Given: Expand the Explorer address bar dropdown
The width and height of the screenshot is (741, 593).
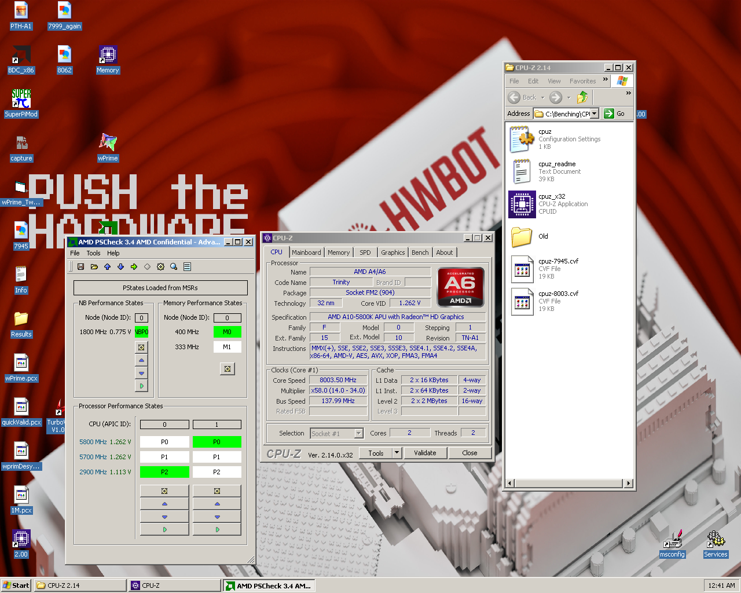Looking at the screenshot, I should click(595, 114).
